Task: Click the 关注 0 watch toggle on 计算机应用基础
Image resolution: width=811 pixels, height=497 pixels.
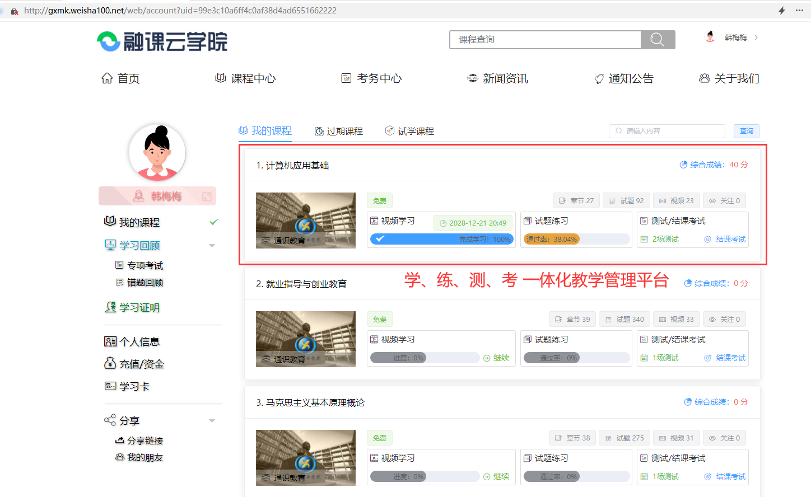Action: pyautogui.click(x=724, y=200)
